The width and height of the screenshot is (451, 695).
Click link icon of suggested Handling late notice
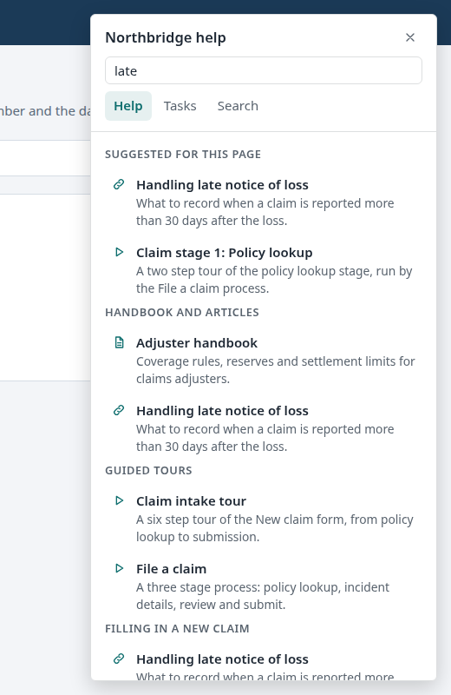pos(119,184)
